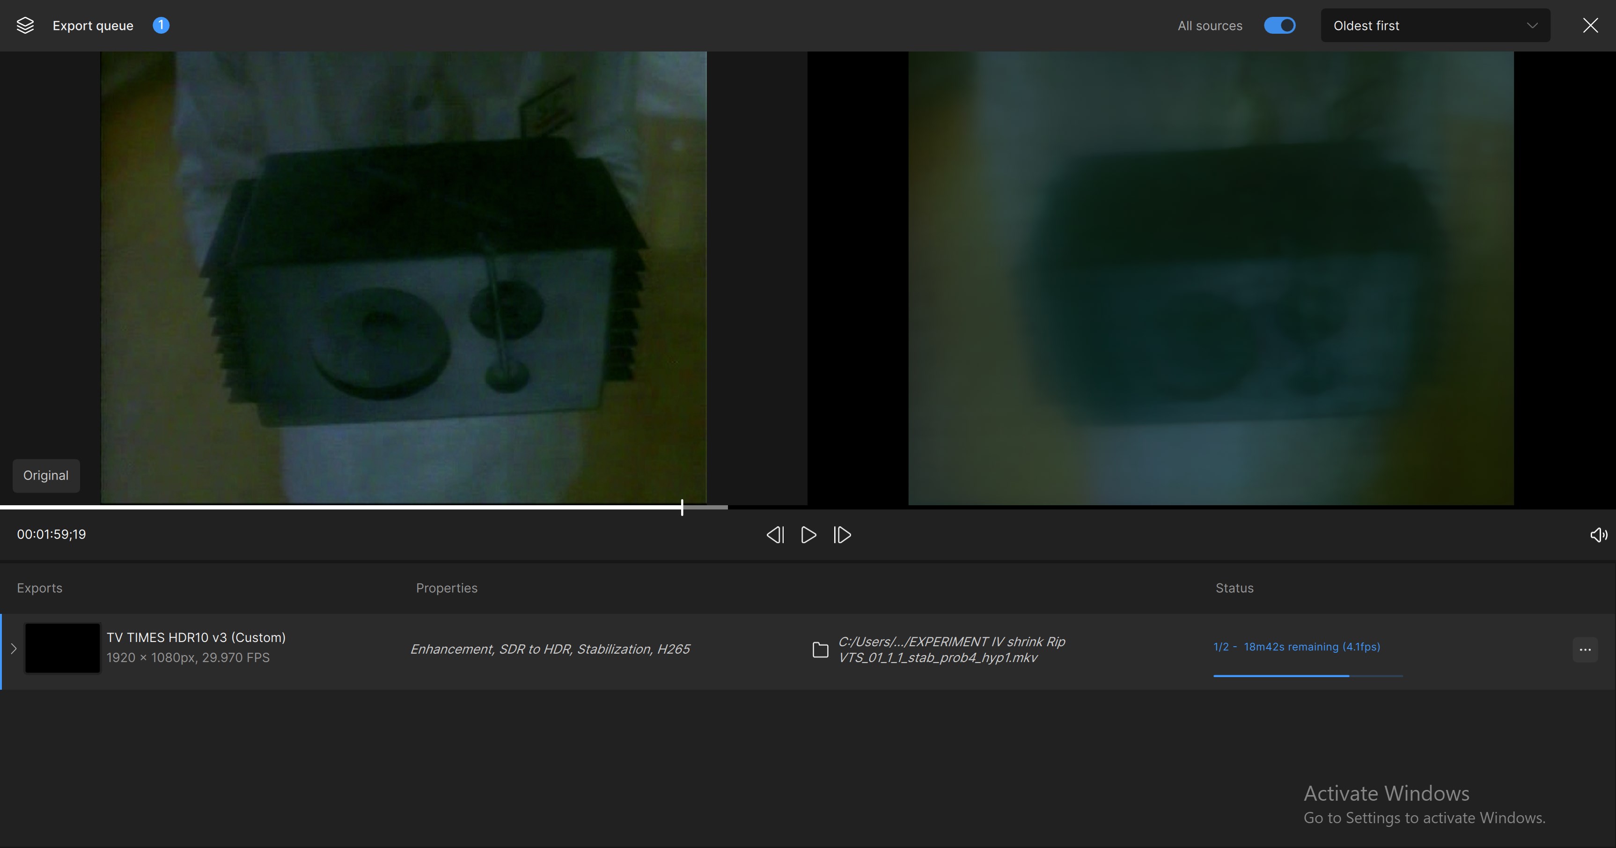Click the Properties column header
1616x848 pixels.
[447, 588]
